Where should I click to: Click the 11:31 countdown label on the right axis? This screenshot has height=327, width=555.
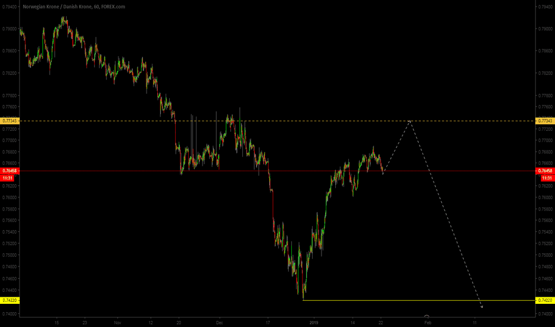[547, 178]
